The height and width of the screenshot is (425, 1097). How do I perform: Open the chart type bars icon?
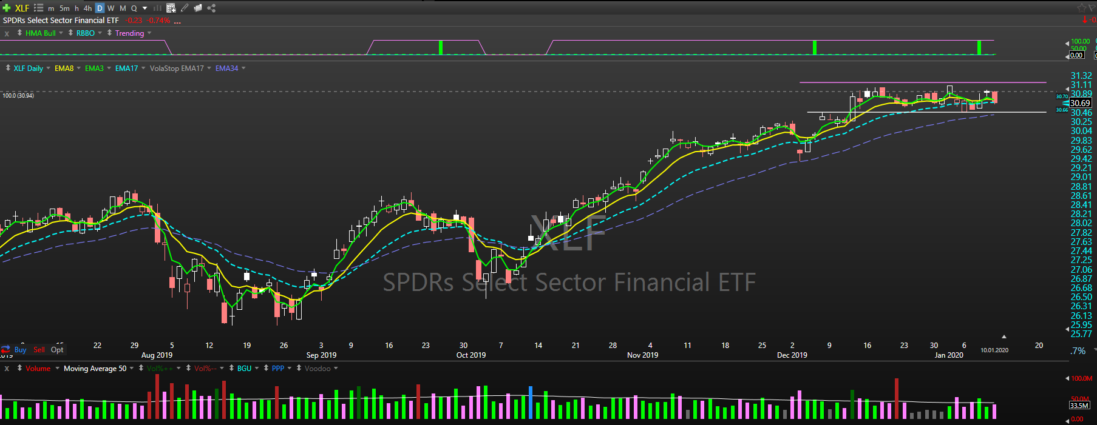[157, 8]
